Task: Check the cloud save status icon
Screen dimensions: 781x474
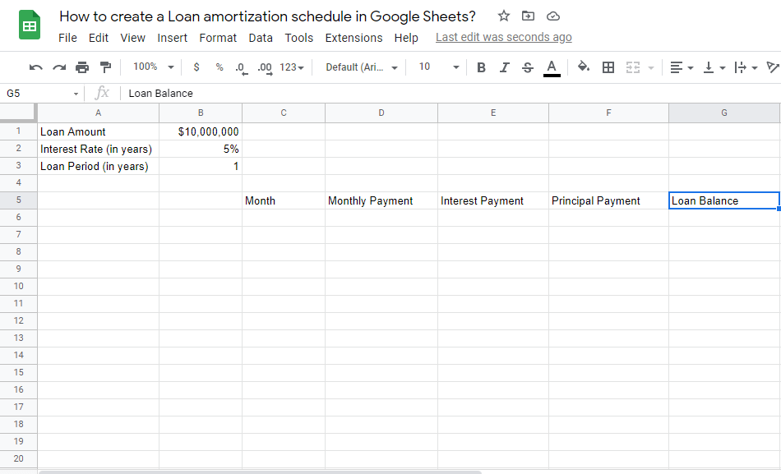Action: [553, 16]
